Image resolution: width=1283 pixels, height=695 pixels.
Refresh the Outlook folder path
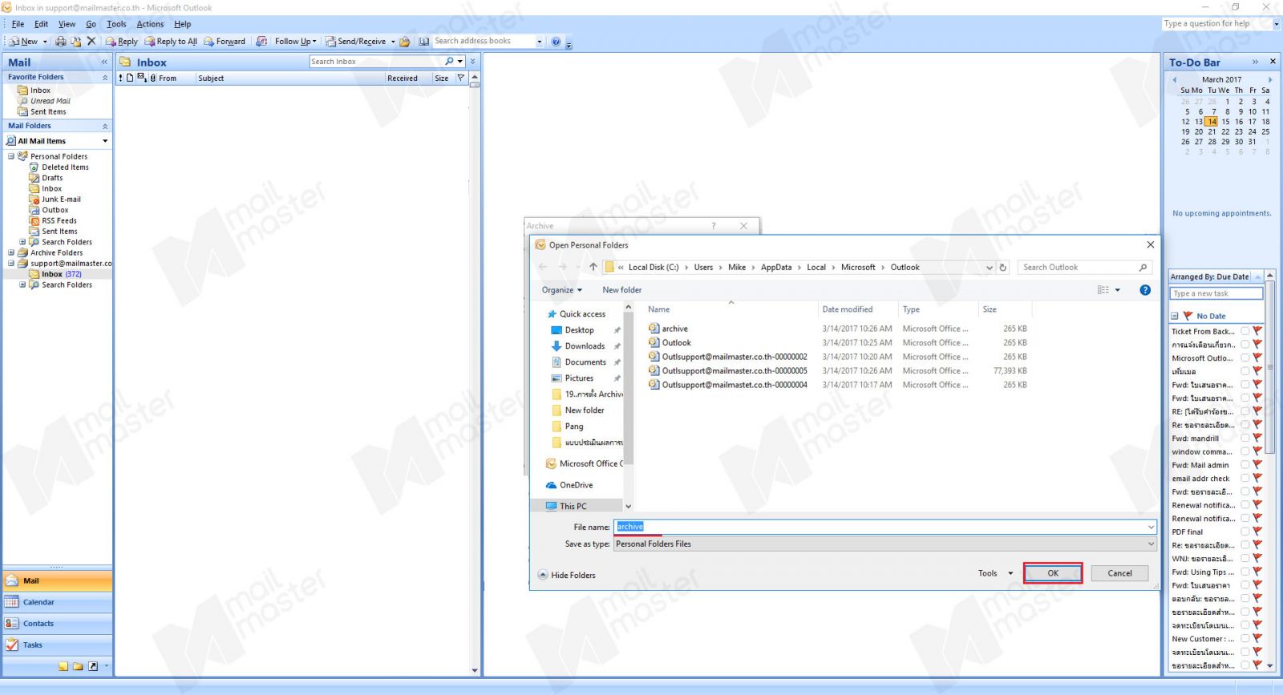(1002, 267)
